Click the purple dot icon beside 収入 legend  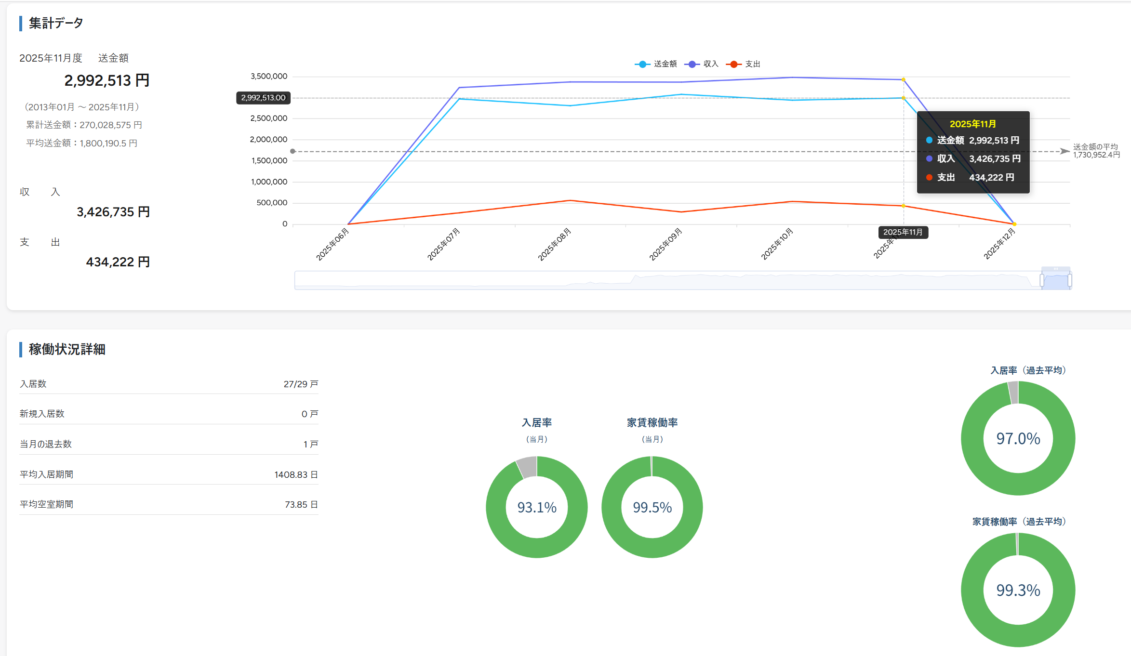pos(691,63)
